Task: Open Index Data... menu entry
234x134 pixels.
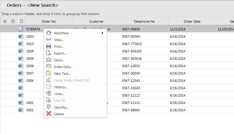Action: click(75, 67)
